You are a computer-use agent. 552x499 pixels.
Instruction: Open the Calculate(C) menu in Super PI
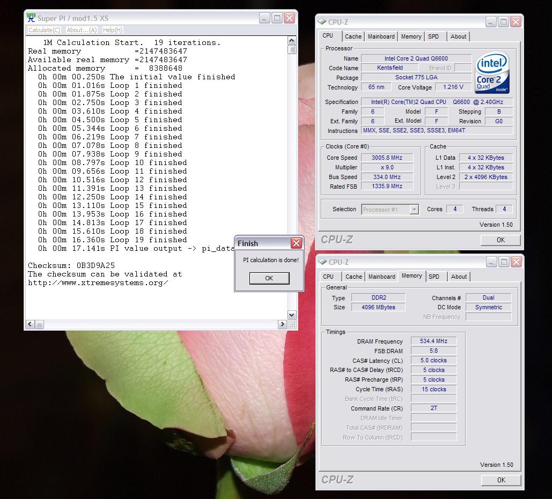tap(44, 30)
